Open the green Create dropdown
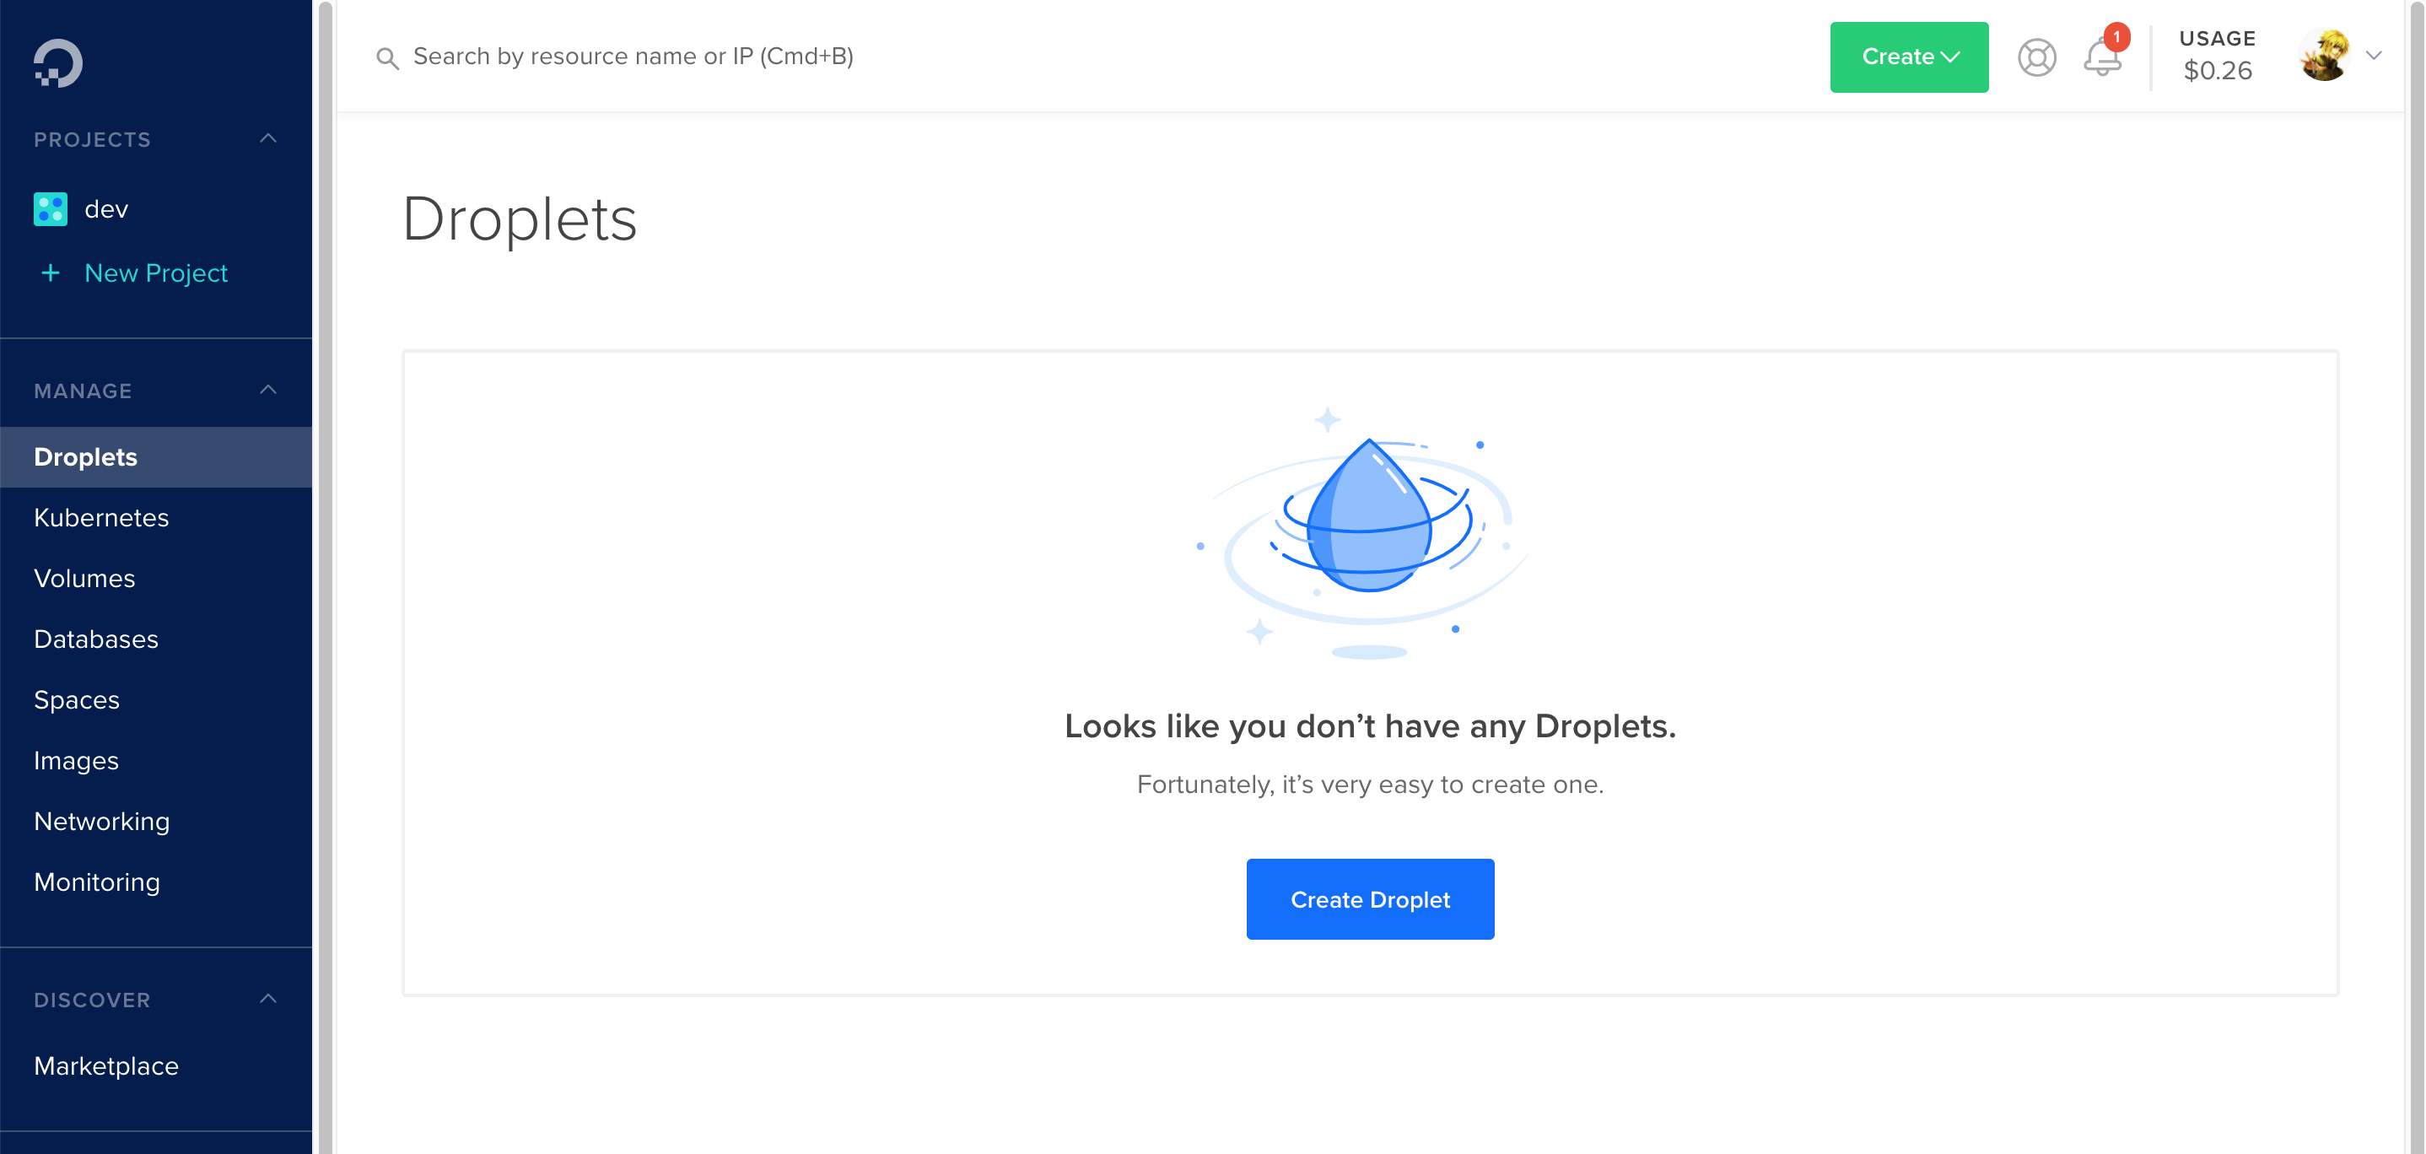 pos(1909,57)
